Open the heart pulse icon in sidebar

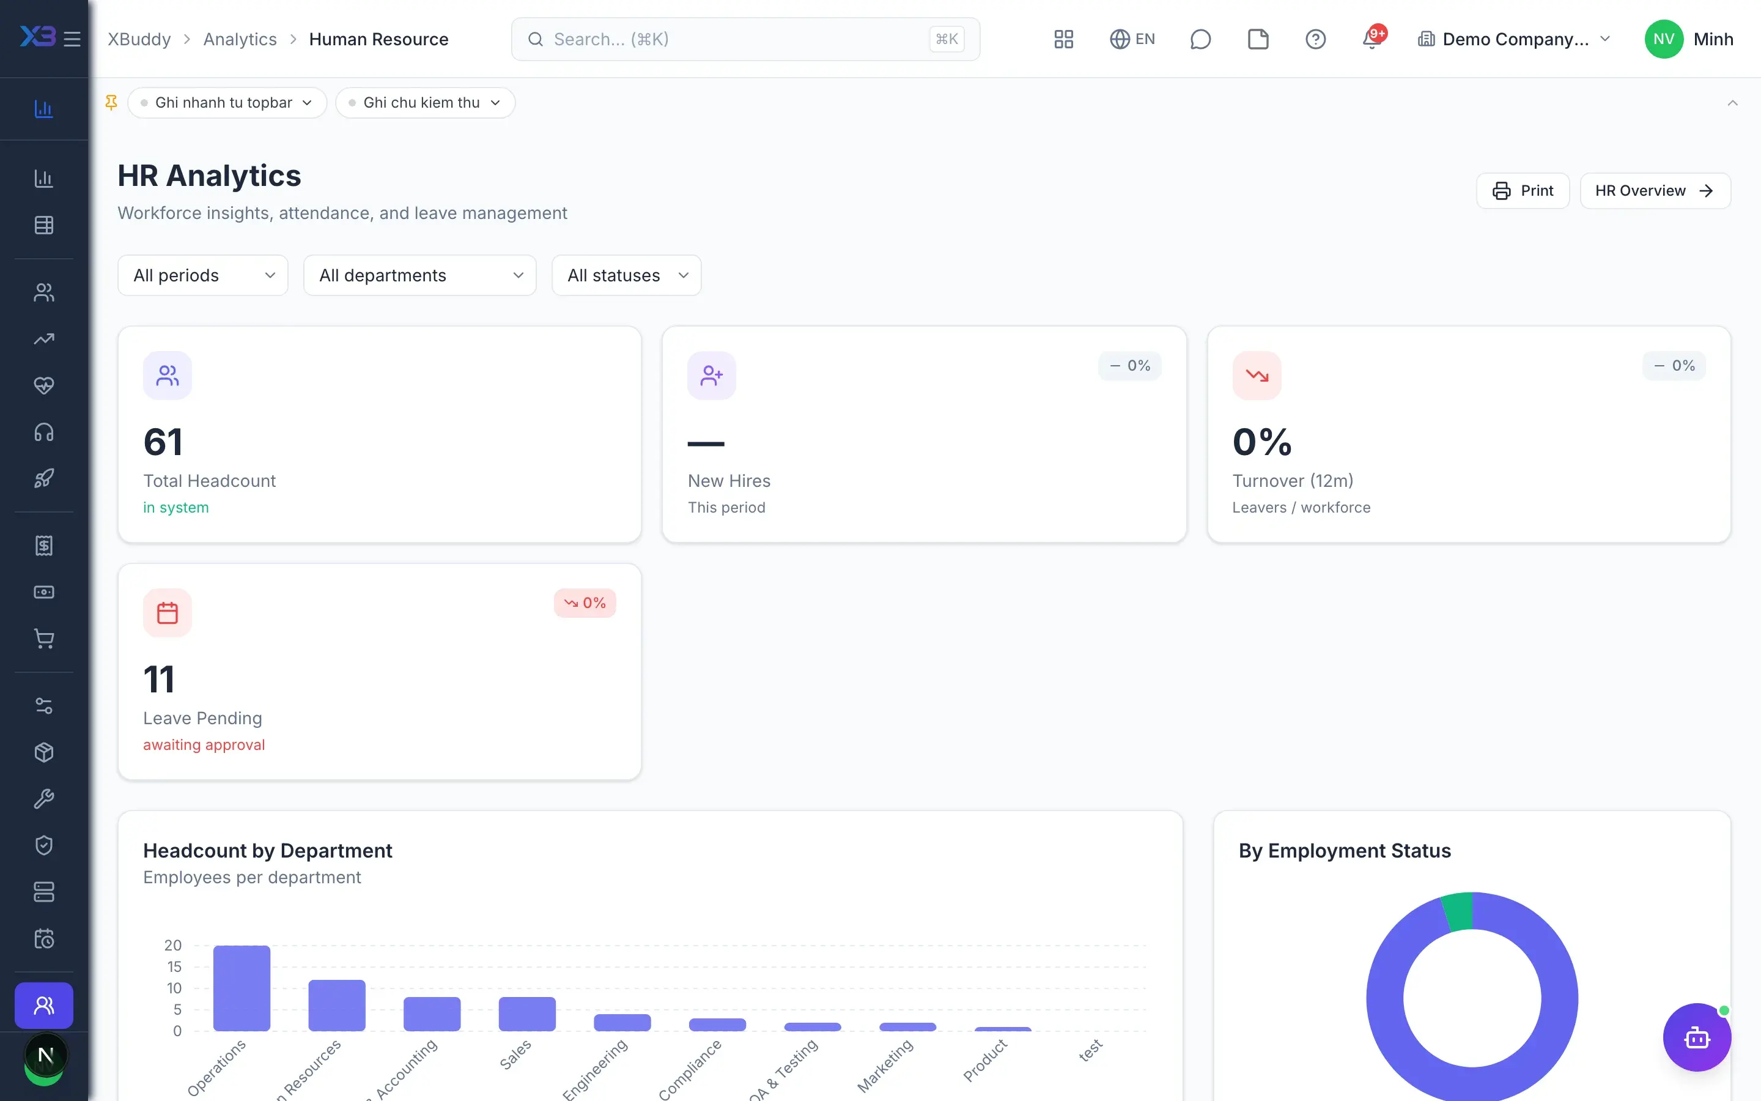(x=43, y=385)
